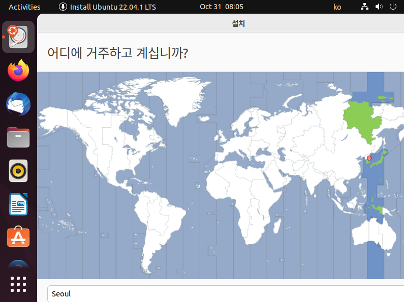Open Thunderbird mail from the dock
Image resolution: width=404 pixels, height=302 pixels.
coord(18,104)
